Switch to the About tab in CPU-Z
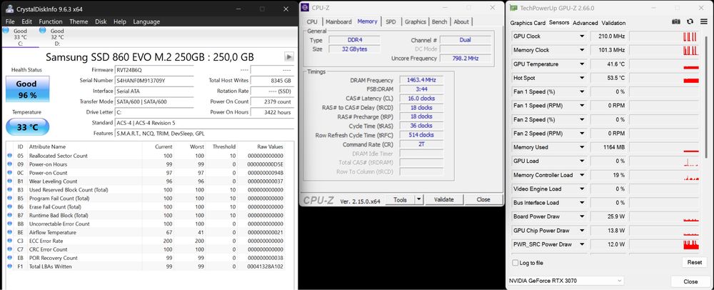 coord(461,22)
